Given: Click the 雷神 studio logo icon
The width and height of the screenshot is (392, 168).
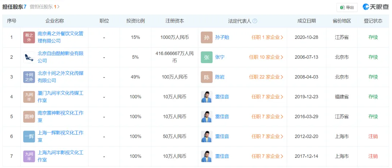Looking at the screenshot, I should [x=29, y=116].
